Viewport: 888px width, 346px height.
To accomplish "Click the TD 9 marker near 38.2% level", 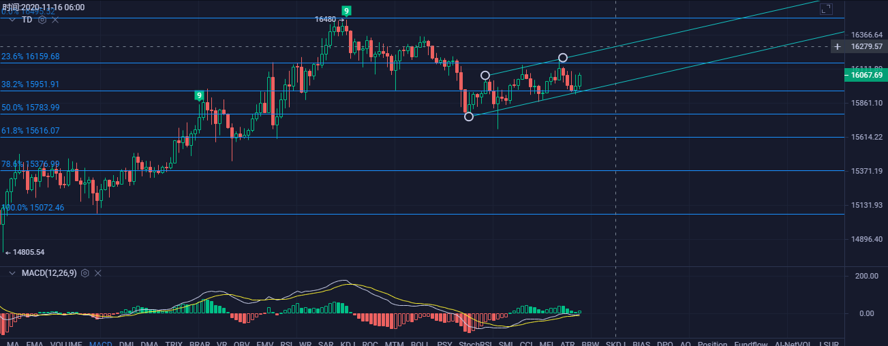I will click(199, 95).
